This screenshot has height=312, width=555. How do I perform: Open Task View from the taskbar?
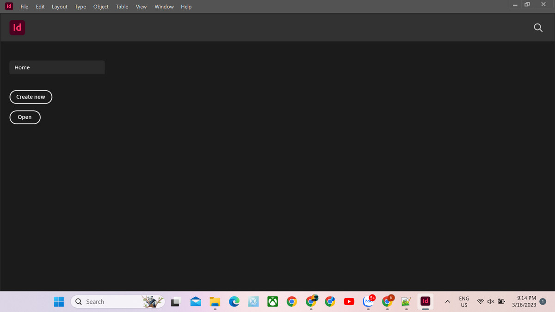click(x=175, y=302)
